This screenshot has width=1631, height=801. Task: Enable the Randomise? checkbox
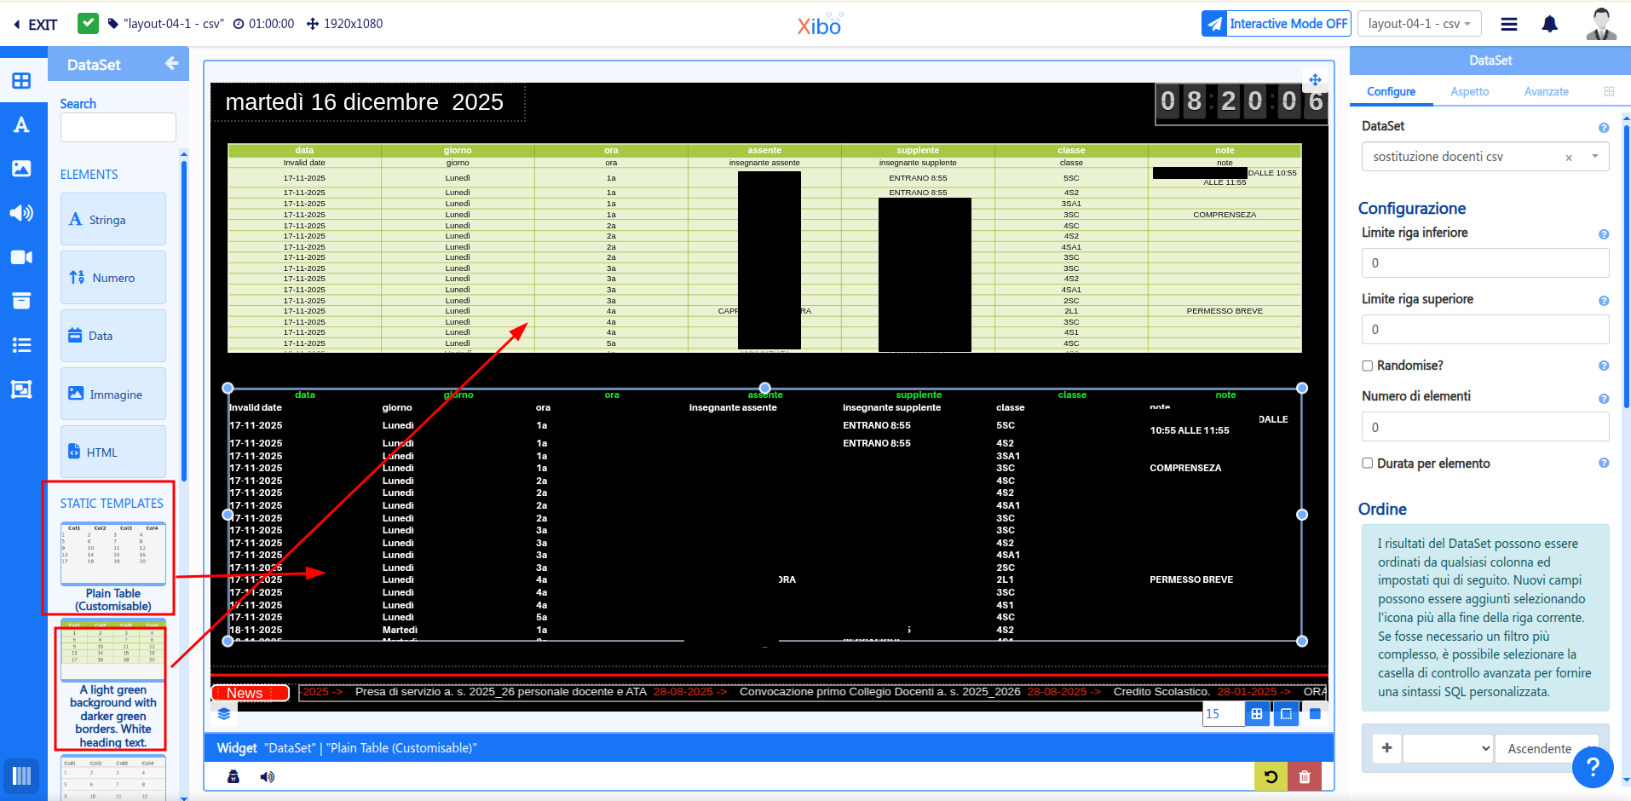tap(1368, 366)
